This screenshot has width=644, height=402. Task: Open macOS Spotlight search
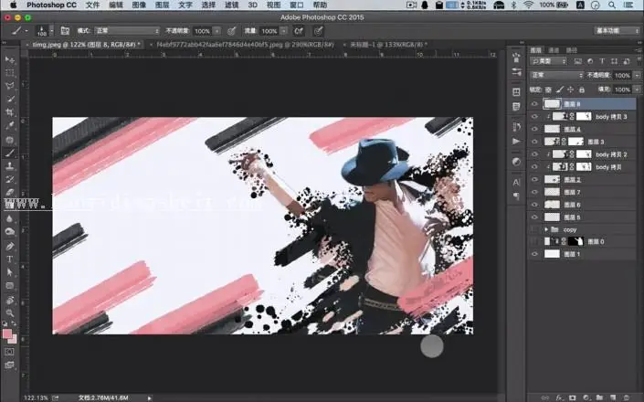pyautogui.click(x=612, y=5)
